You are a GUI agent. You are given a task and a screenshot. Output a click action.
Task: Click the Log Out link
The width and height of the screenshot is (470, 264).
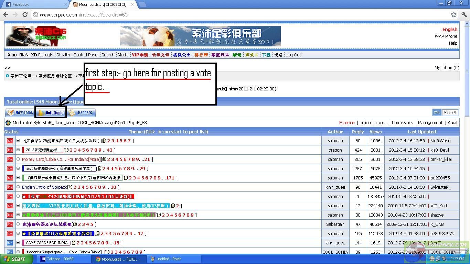point(293,55)
